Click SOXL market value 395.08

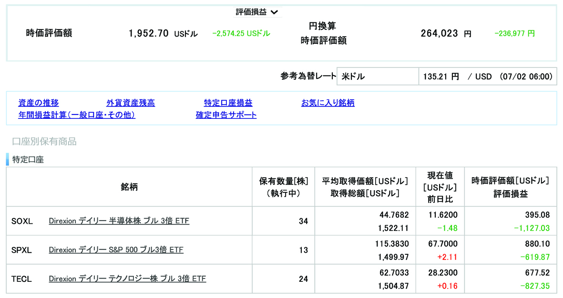537,215
